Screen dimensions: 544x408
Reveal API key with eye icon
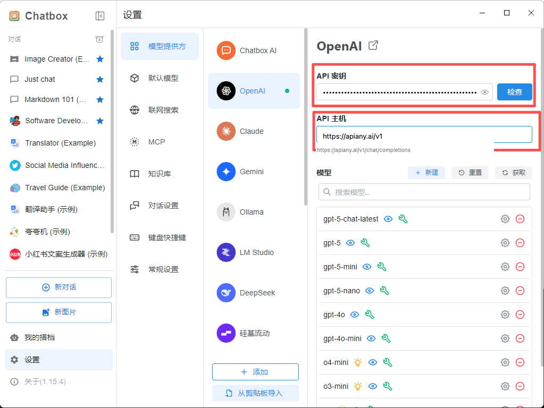pyautogui.click(x=484, y=92)
